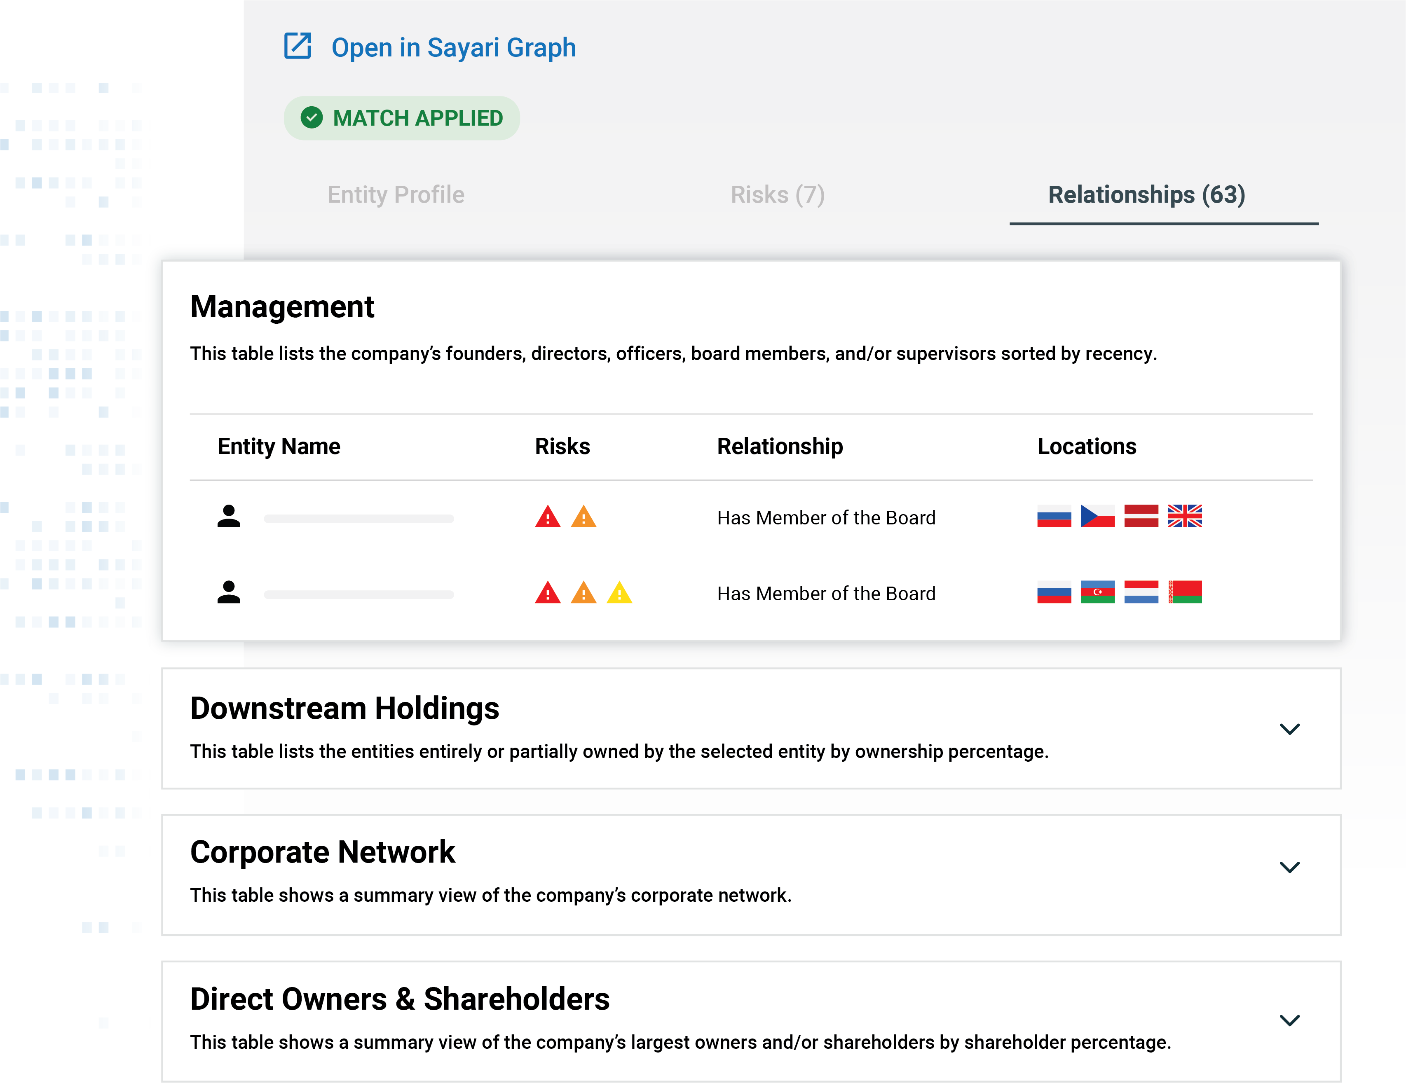Click the United Kingdom flag in the first row
This screenshot has height=1090, width=1406.
(x=1185, y=516)
